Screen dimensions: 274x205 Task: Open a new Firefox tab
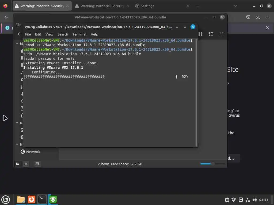click(x=198, y=6)
